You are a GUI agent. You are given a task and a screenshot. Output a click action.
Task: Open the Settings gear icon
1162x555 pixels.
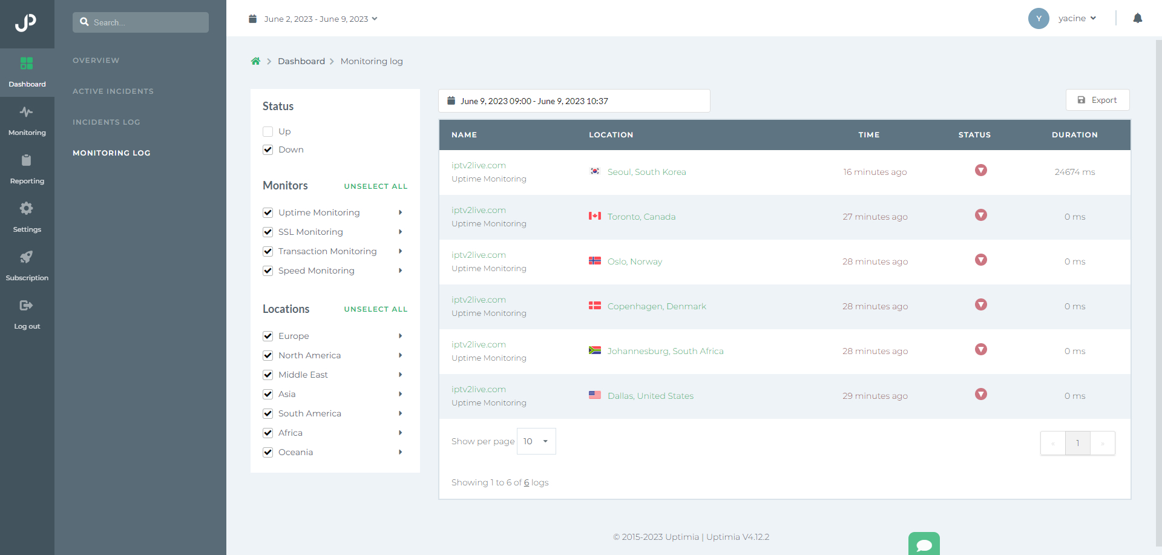click(27, 209)
